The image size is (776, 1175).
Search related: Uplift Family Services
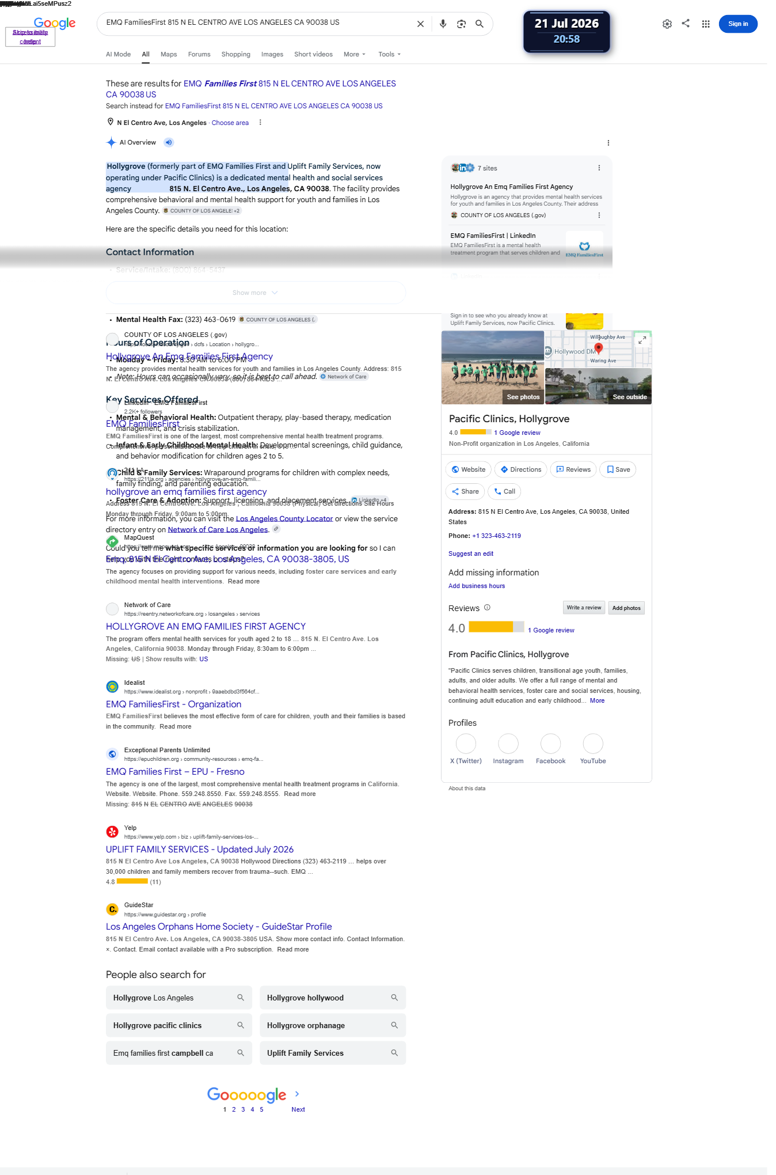pyautogui.click(x=333, y=1053)
